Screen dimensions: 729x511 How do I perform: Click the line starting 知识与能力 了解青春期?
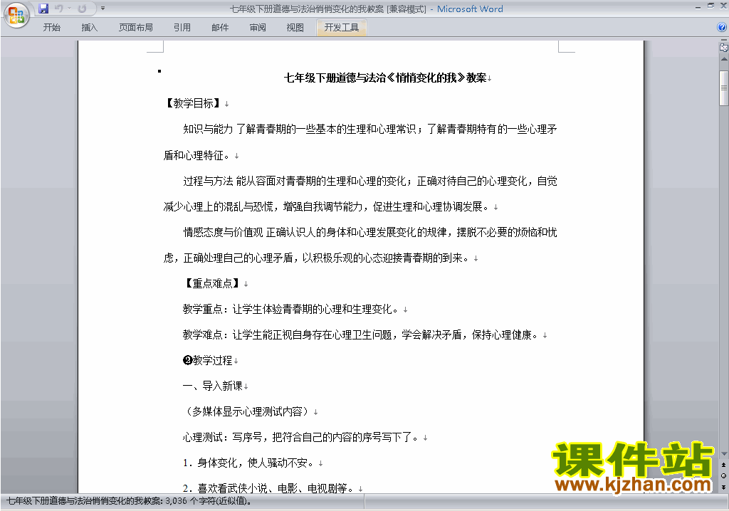[370, 130]
